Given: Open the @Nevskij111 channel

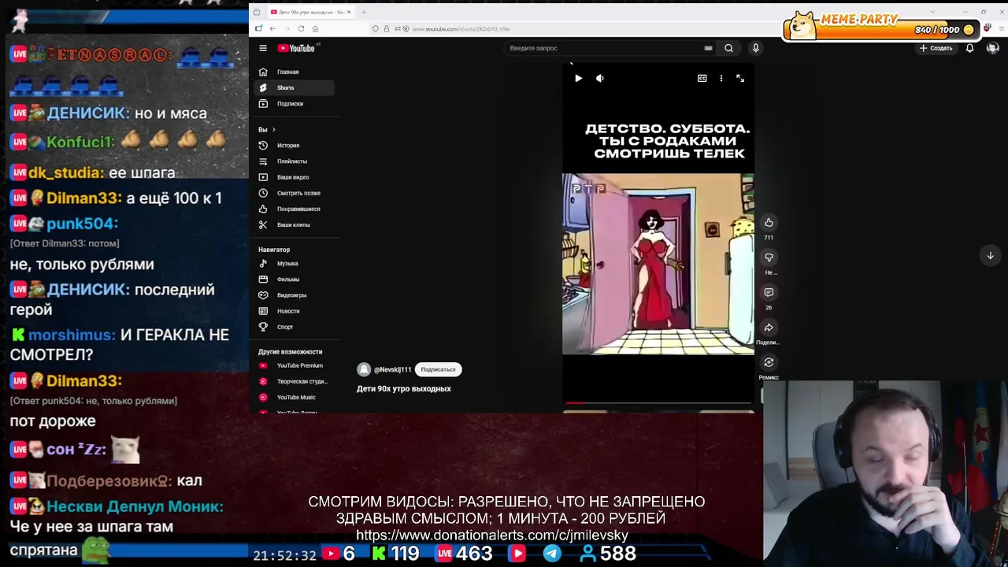Looking at the screenshot, I should [x=392, y=369].
